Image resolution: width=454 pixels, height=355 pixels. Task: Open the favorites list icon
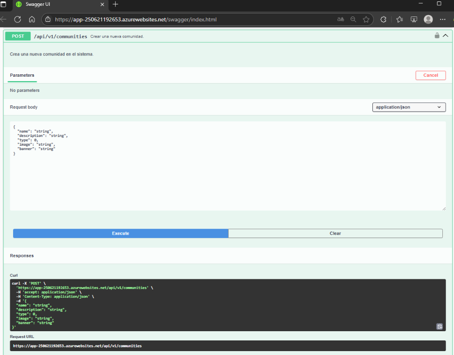400,19
